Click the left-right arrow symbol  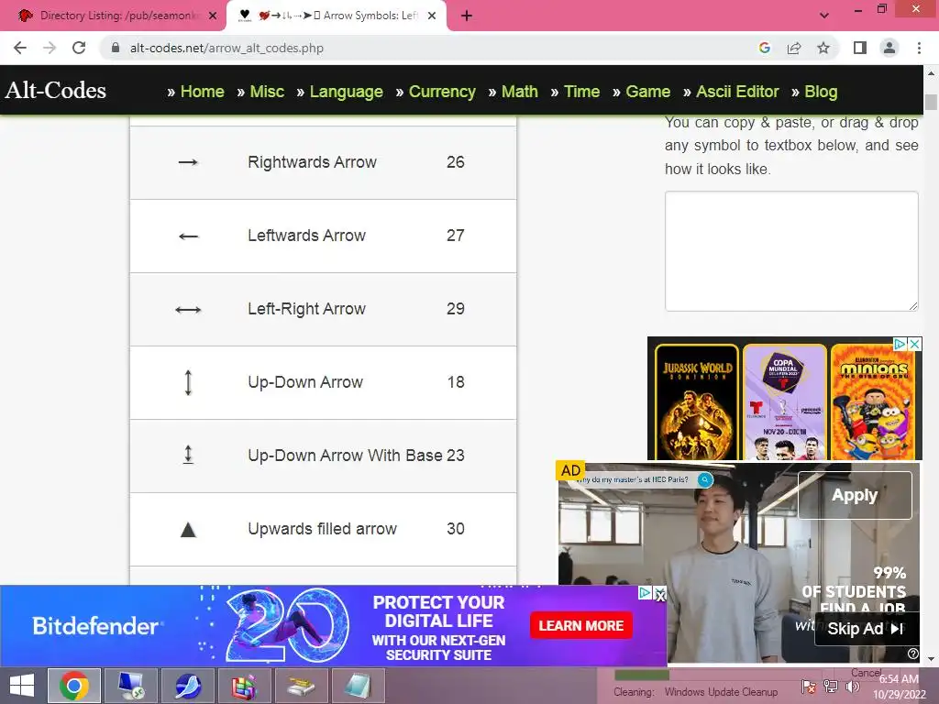(188, 310)
